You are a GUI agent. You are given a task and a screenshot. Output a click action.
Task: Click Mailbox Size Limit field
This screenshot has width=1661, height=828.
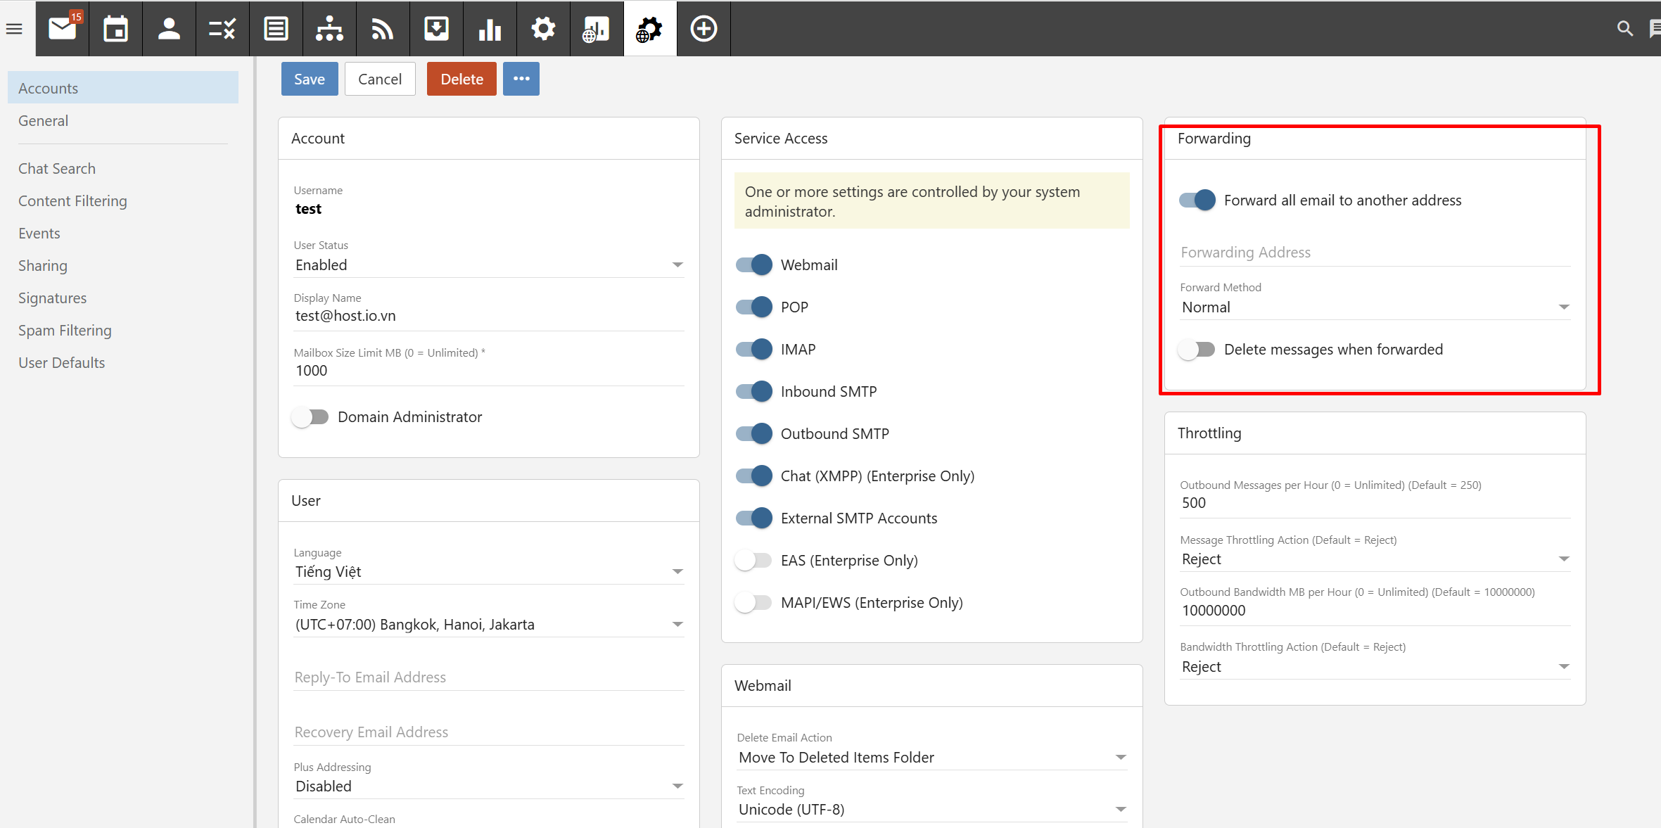click(489, 371)
